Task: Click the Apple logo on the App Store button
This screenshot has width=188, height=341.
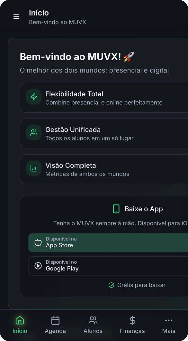Action: pyautogui.click(x=39, y=242)
